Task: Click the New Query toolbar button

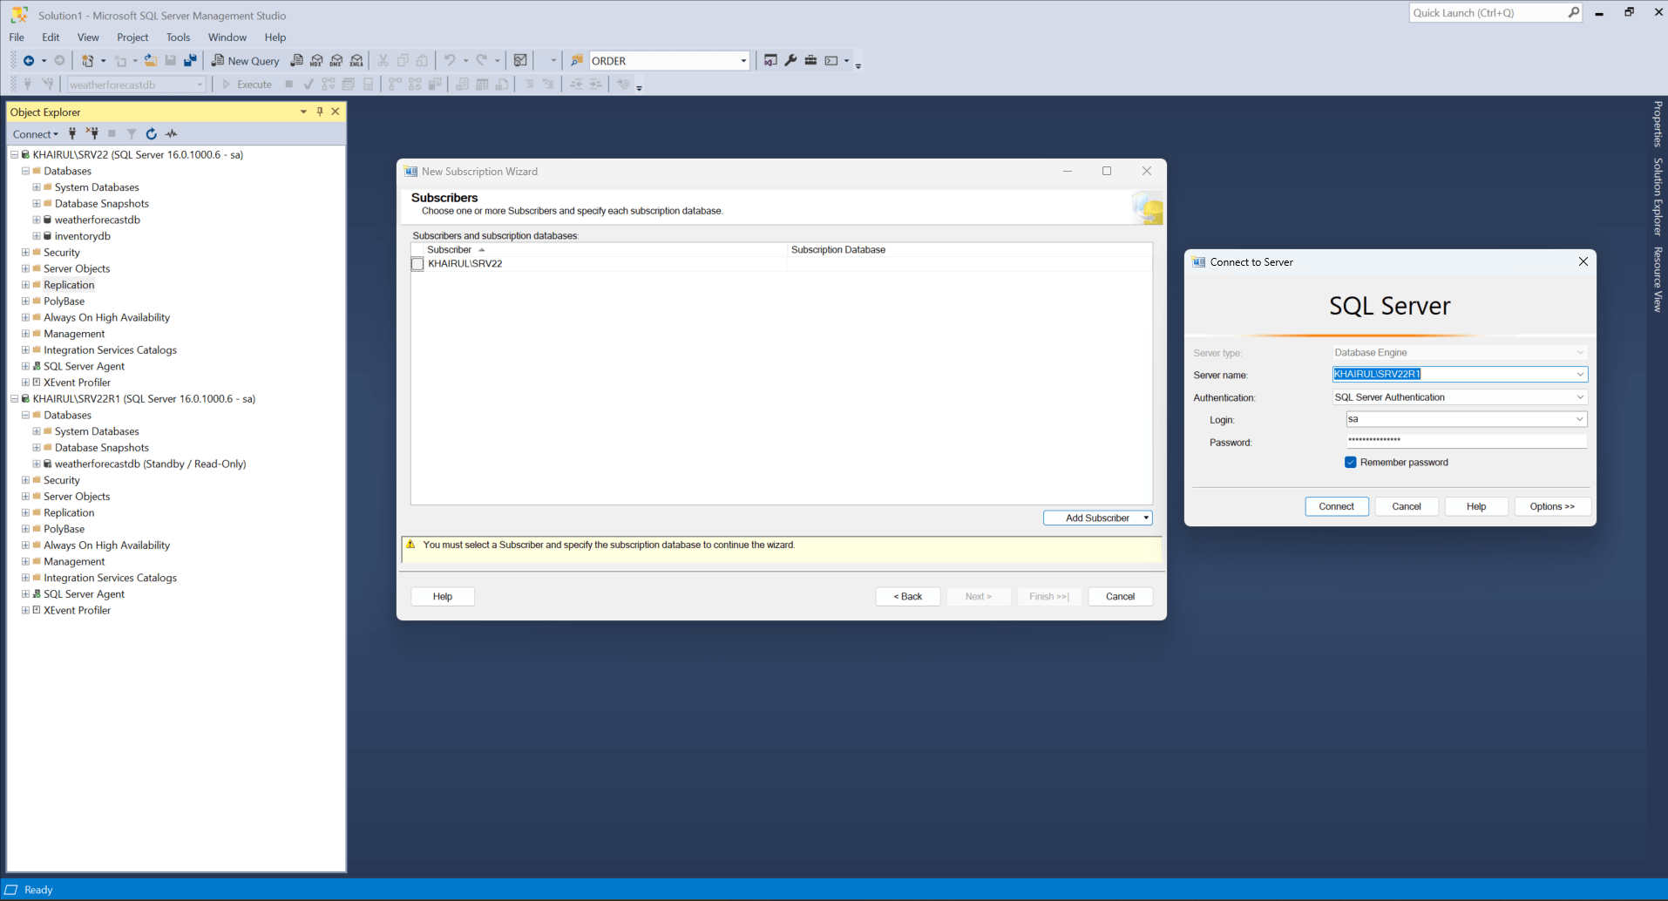Action: (x=245, y=61)
